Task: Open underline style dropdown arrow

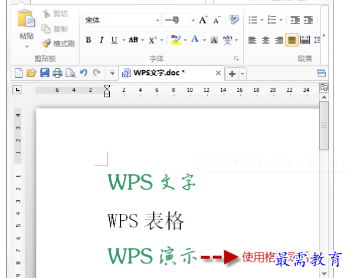Action: [x=123, y=40]
